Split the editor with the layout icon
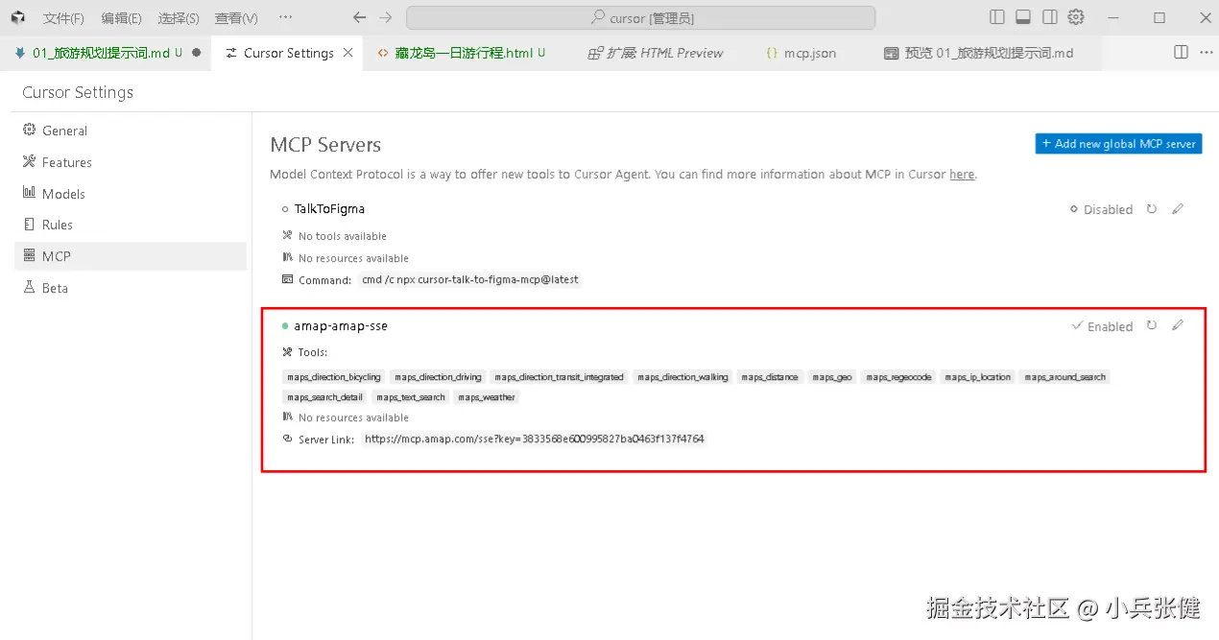 (x=1182, y=53)
